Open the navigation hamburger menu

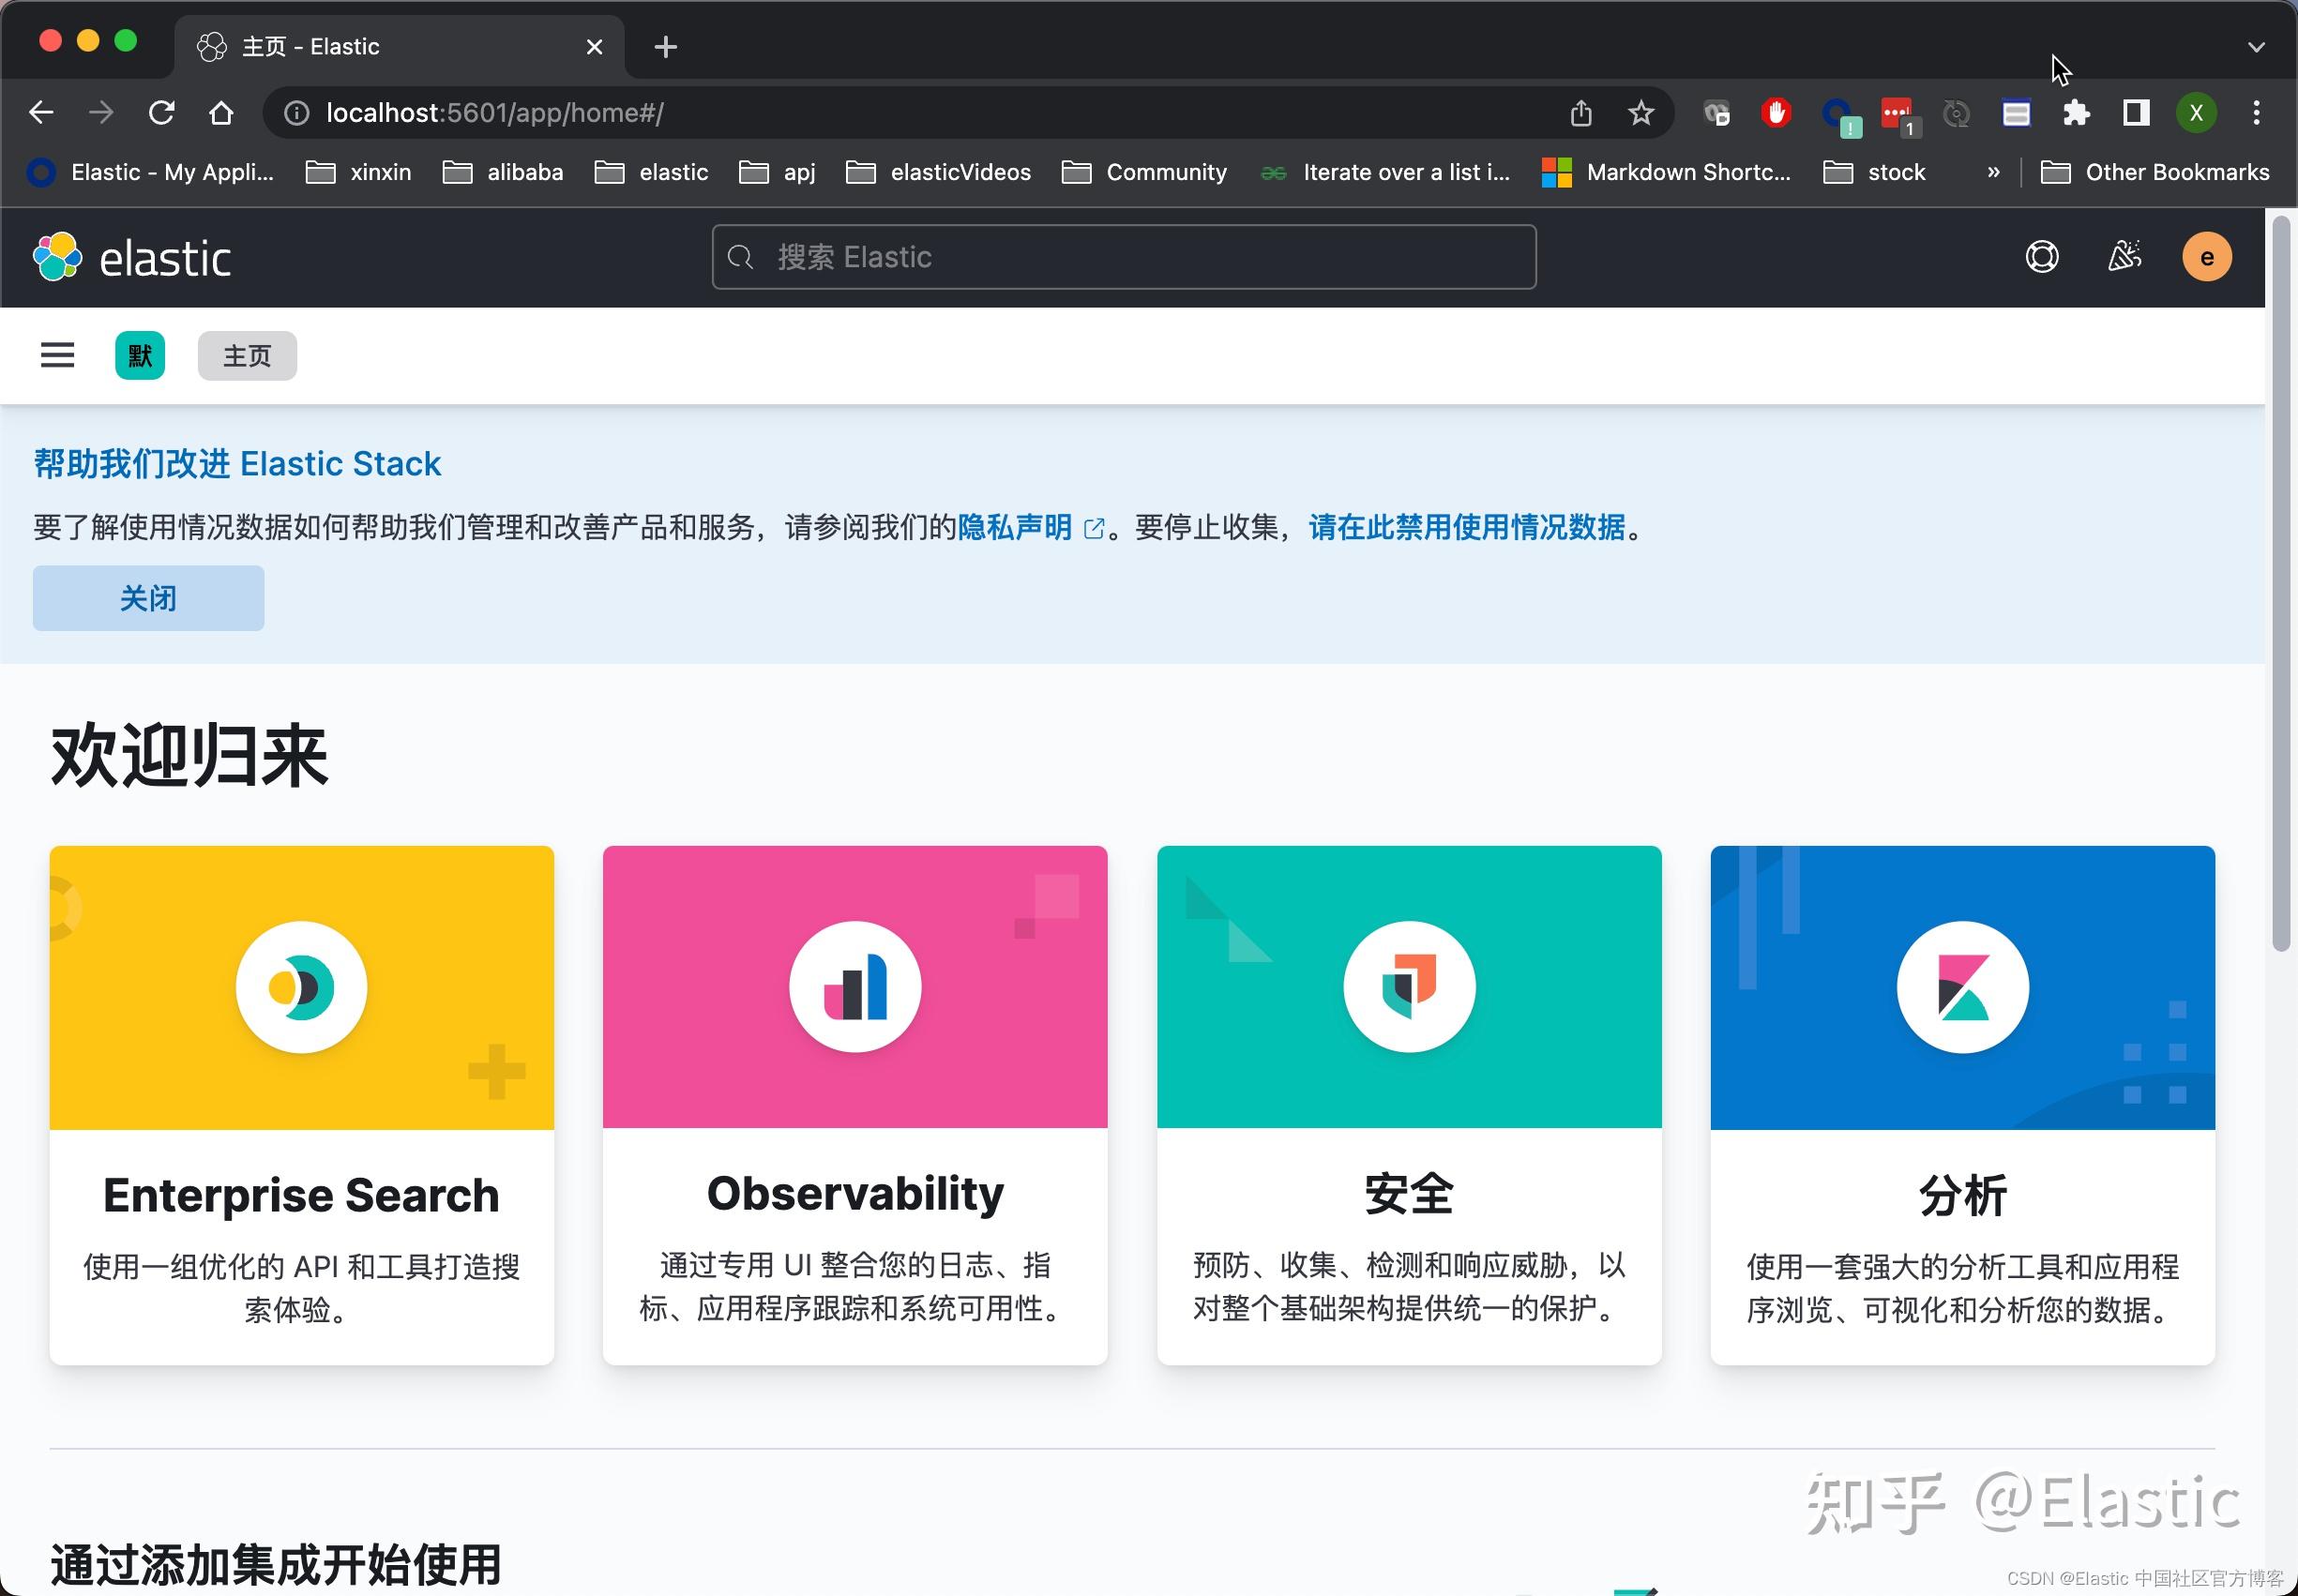57,355
